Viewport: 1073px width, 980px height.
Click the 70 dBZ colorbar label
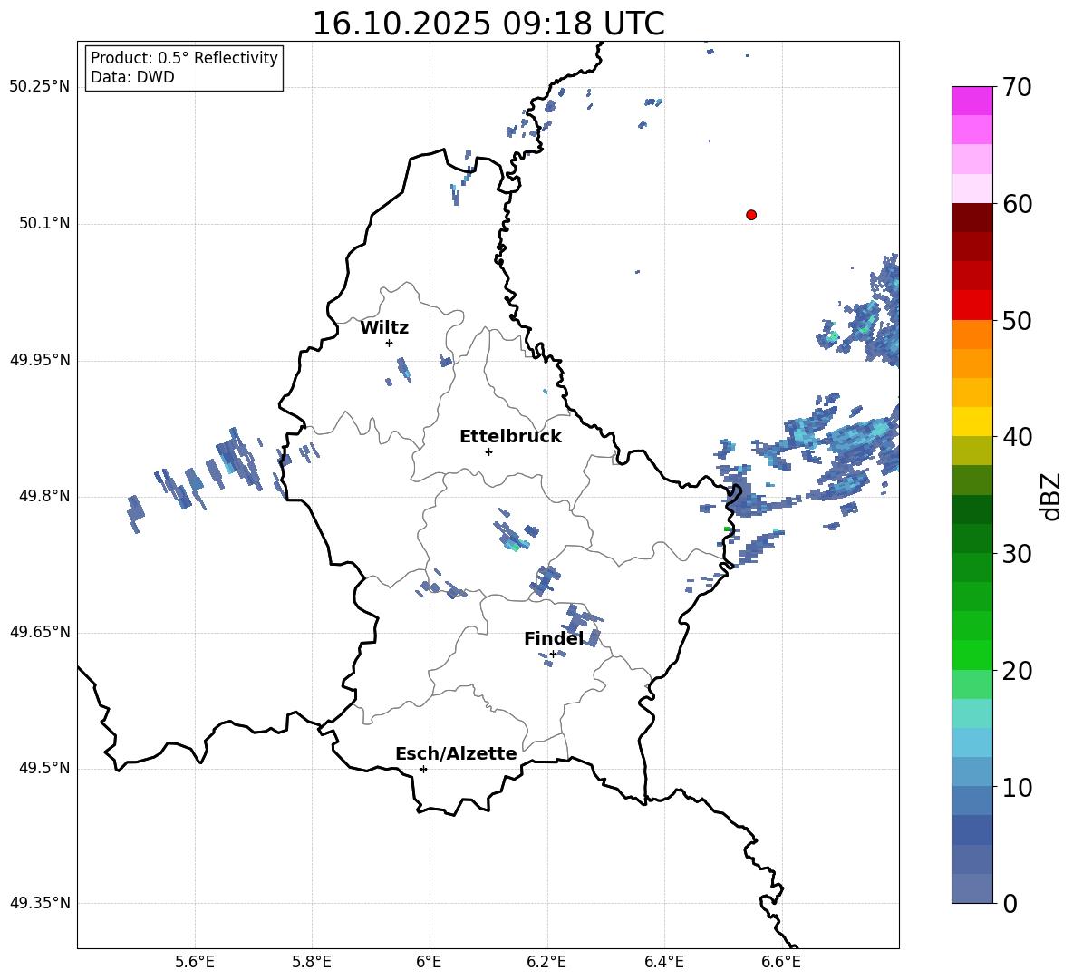pyautogui.click(x=1017, y=87)
